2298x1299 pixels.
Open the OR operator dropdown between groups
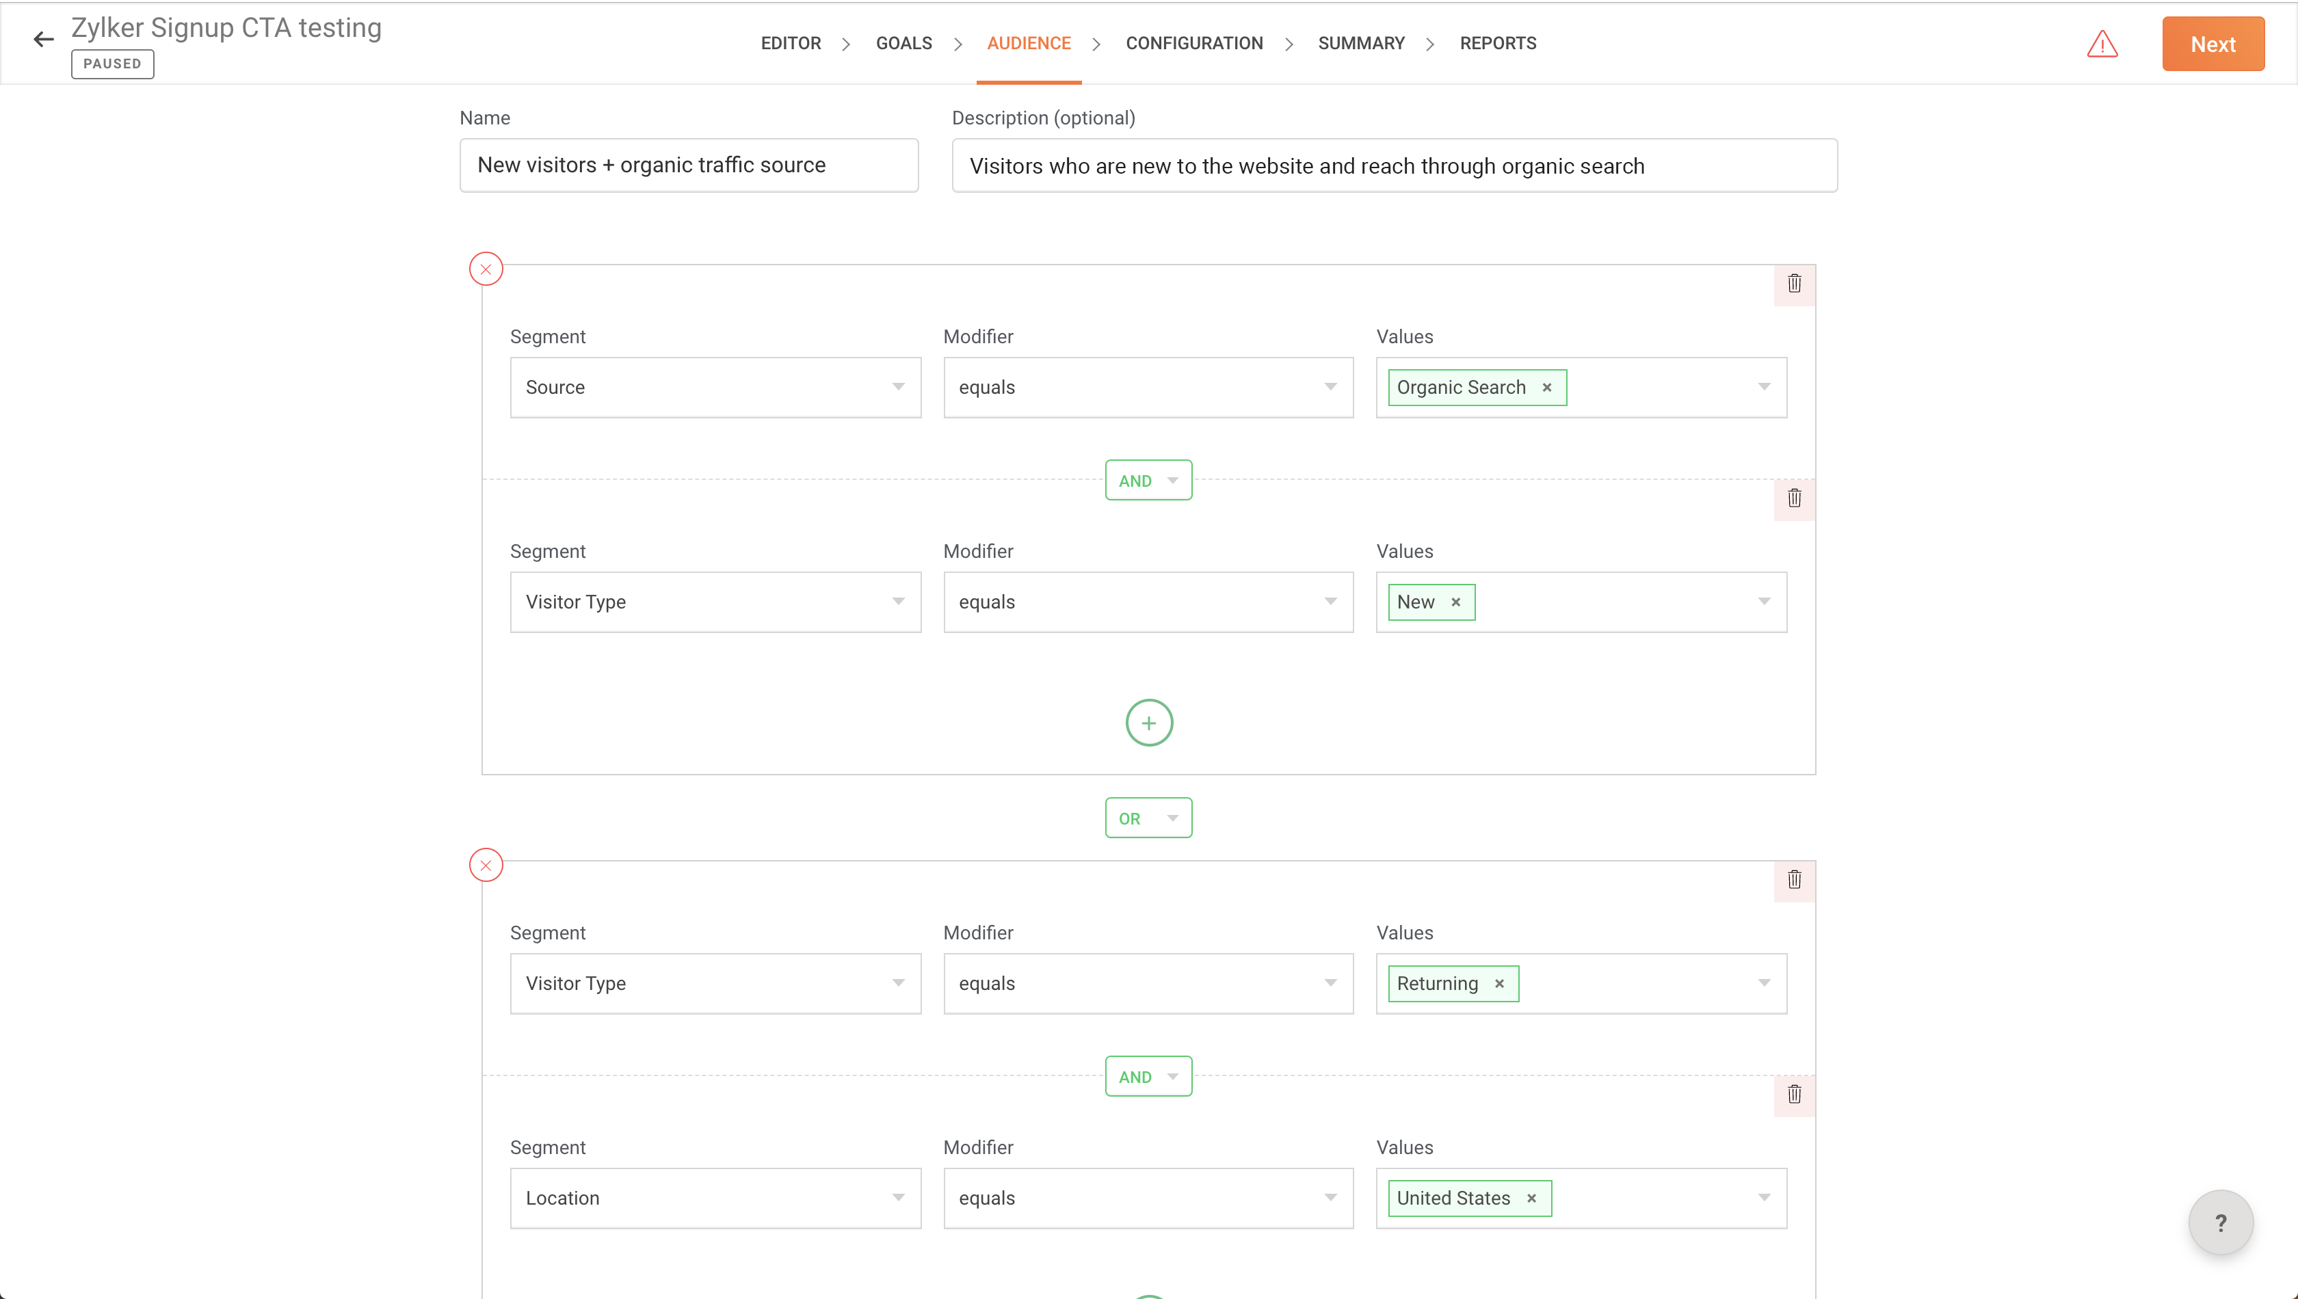(1148, 818)
